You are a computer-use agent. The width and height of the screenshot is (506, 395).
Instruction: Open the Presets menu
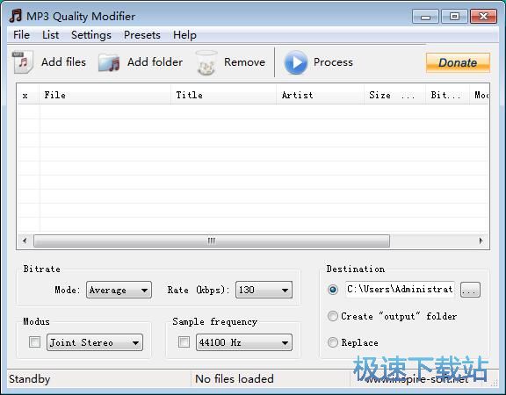tap(142, 35)
